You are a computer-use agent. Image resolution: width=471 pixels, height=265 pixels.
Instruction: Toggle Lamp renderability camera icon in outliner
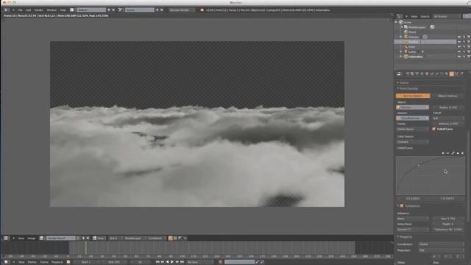469,52
